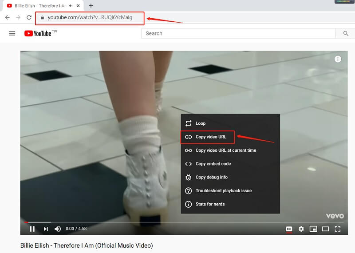Open Stats for nerds
The width and height of the screenshot is (355, 253).
(230, 204)
